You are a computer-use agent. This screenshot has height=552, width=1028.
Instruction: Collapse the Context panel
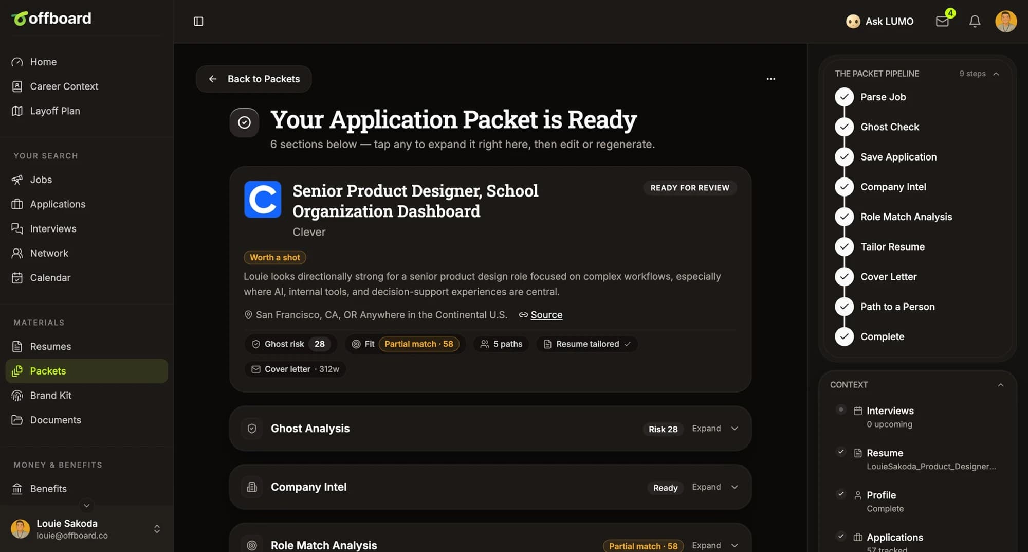pos(1000,385)
